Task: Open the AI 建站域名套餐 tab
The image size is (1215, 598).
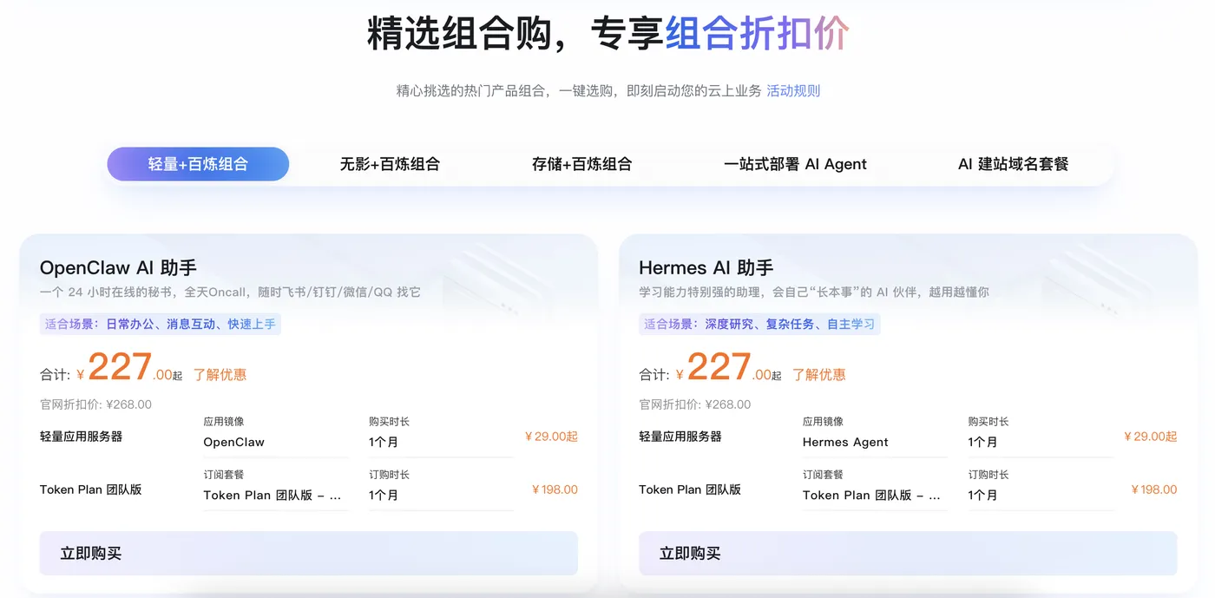Action: click(x=1013, y=164)
